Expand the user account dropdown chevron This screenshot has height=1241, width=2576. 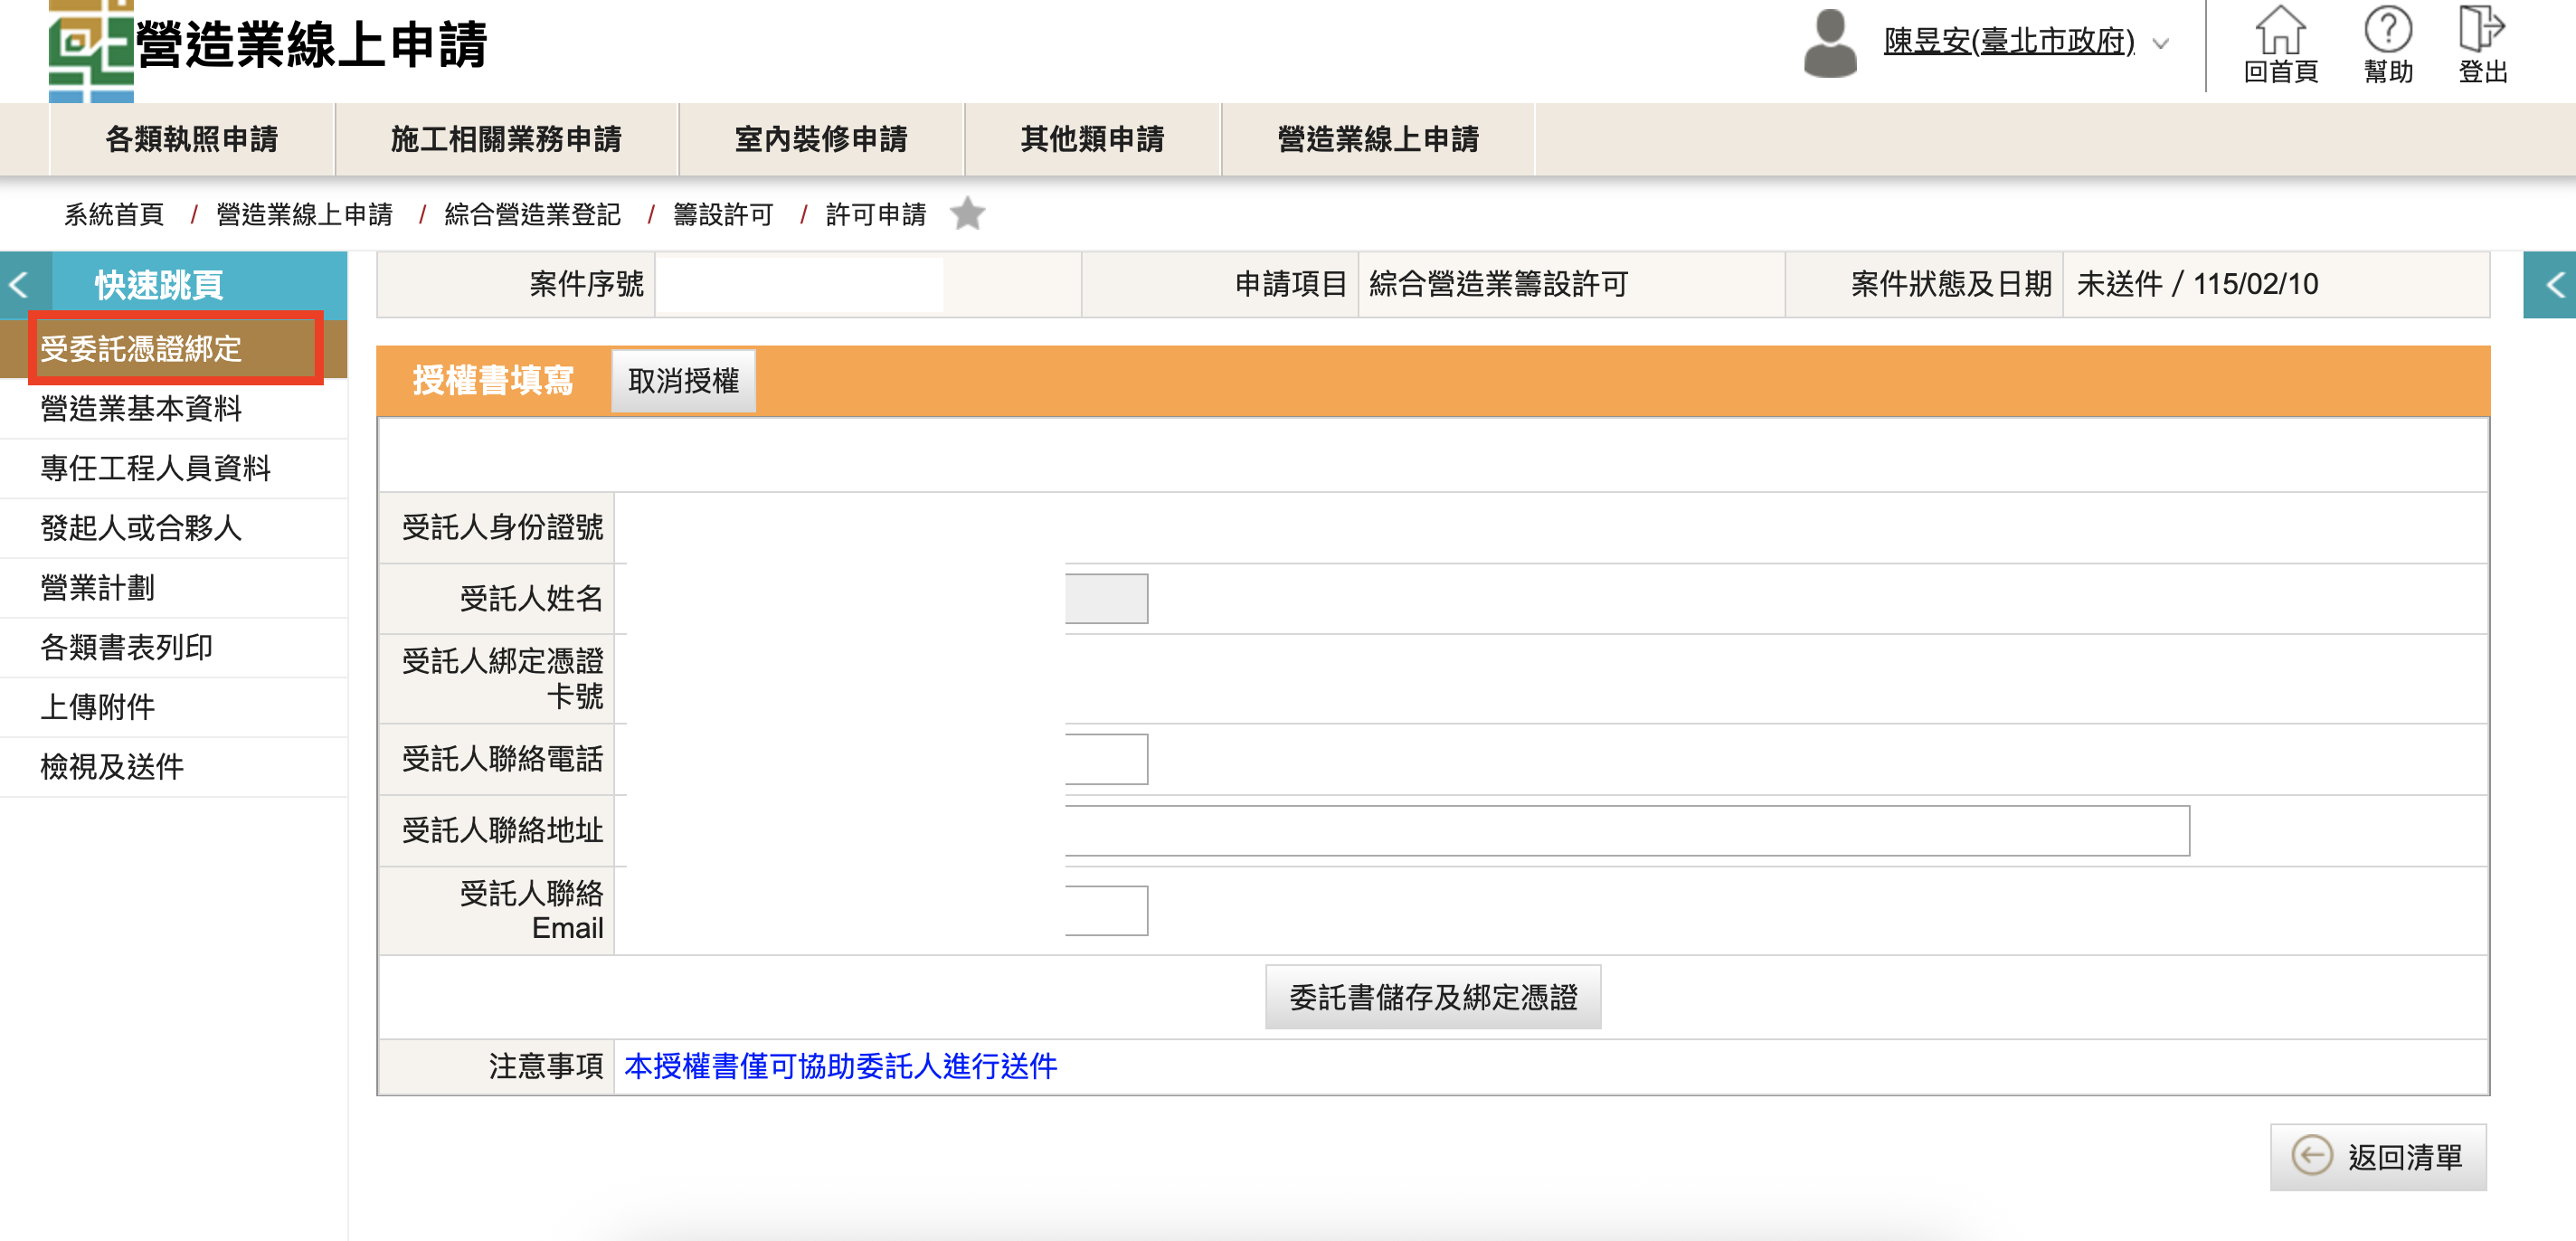[2161, 44]
